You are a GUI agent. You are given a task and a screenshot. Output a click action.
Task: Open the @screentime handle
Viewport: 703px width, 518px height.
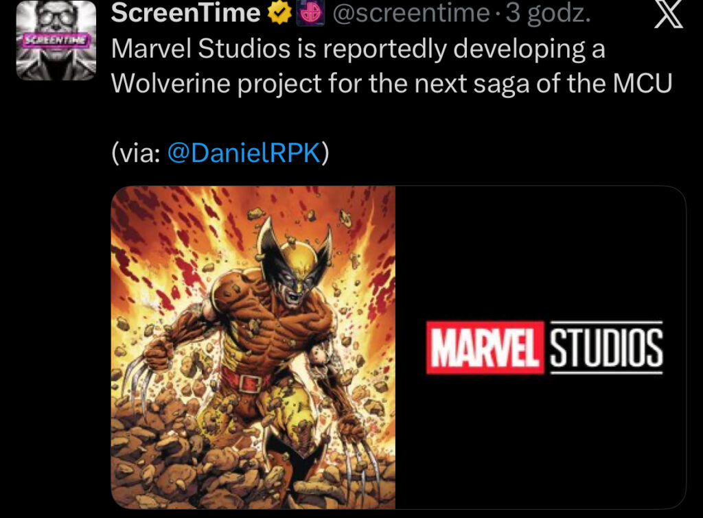pos(411,14)
